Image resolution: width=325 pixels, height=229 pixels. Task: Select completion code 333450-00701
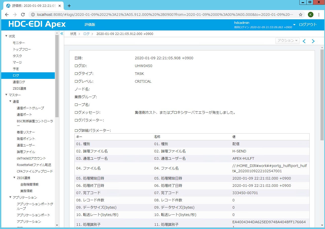[x=245, y=193]
